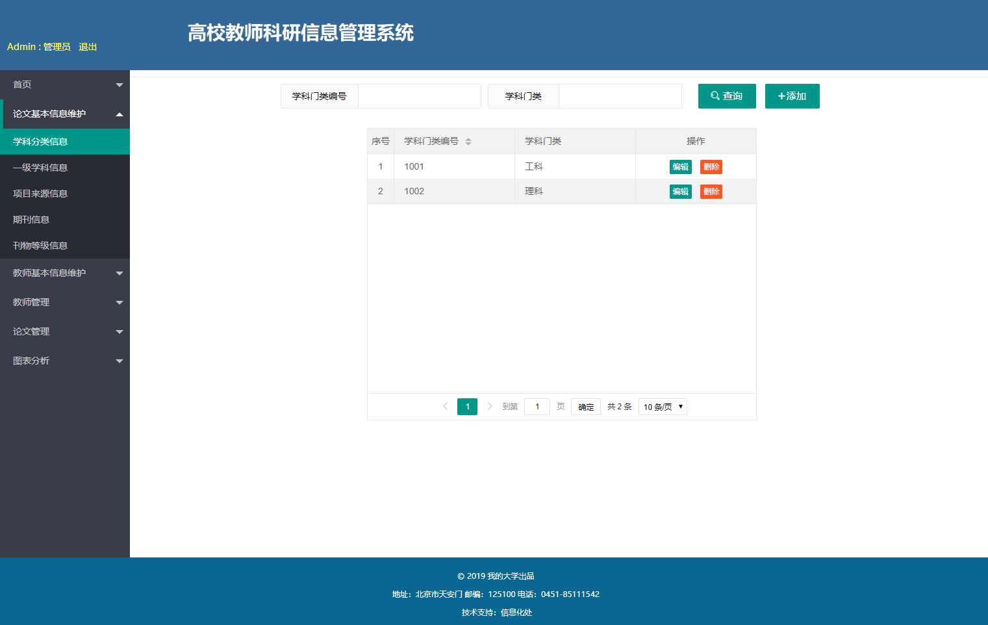988x625 pixels.
Task: Expand the 首页 sidebar menu
Action: pos(65,84)
